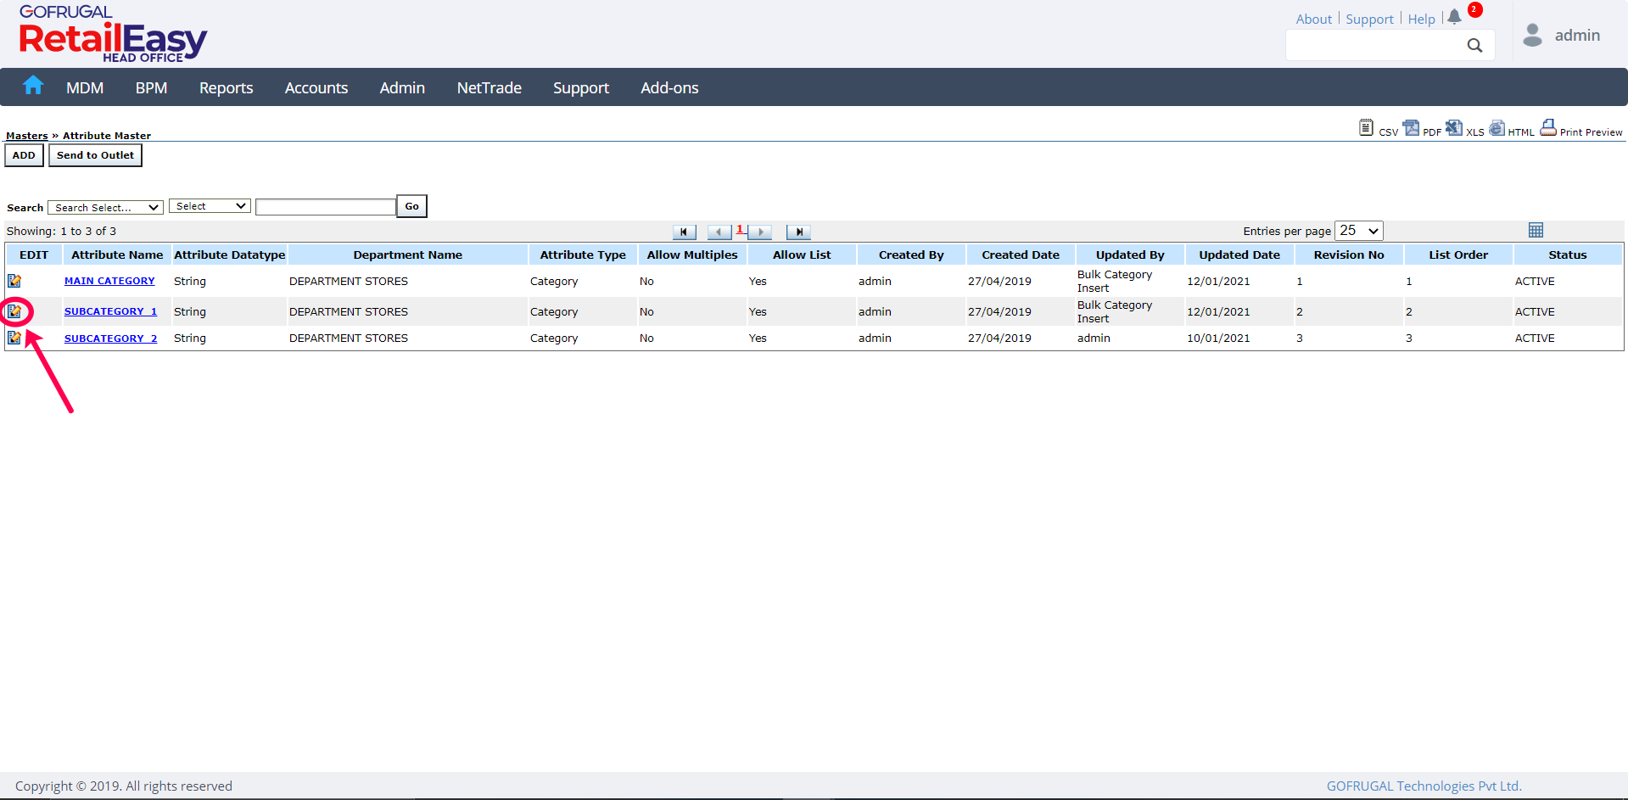
Task: Follow the About link
Action: pos(1314,20)
